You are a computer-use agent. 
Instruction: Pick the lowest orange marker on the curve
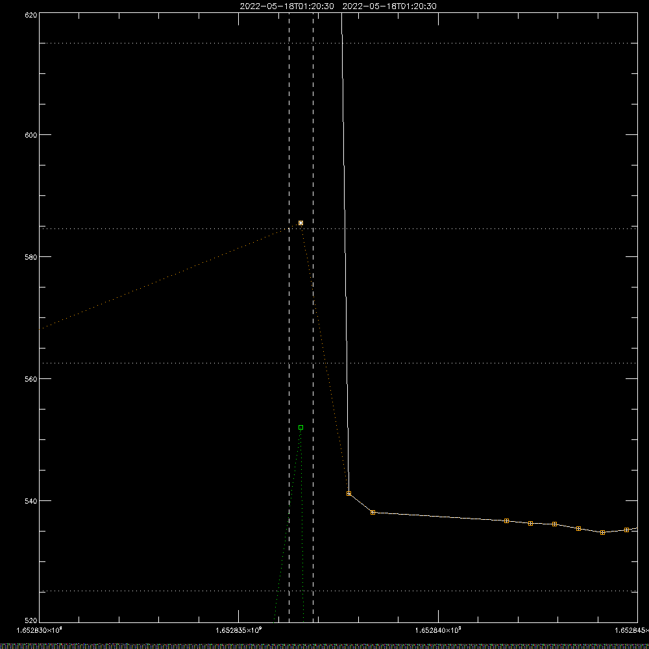(x=603, y=533)
